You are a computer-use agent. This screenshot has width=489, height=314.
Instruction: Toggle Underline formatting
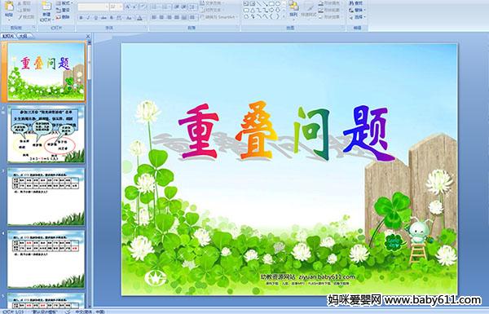96,18
